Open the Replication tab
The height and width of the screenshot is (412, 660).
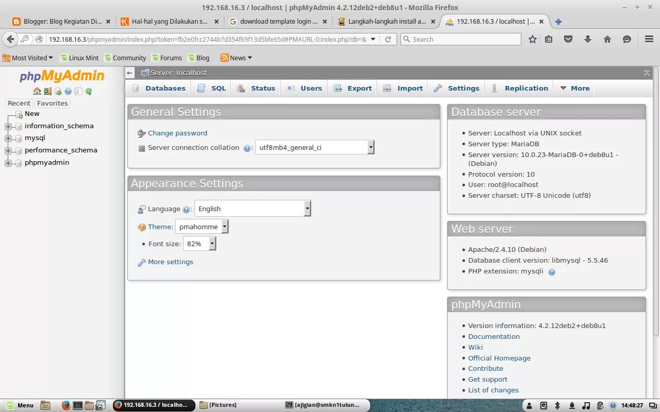tap(519, 88)
